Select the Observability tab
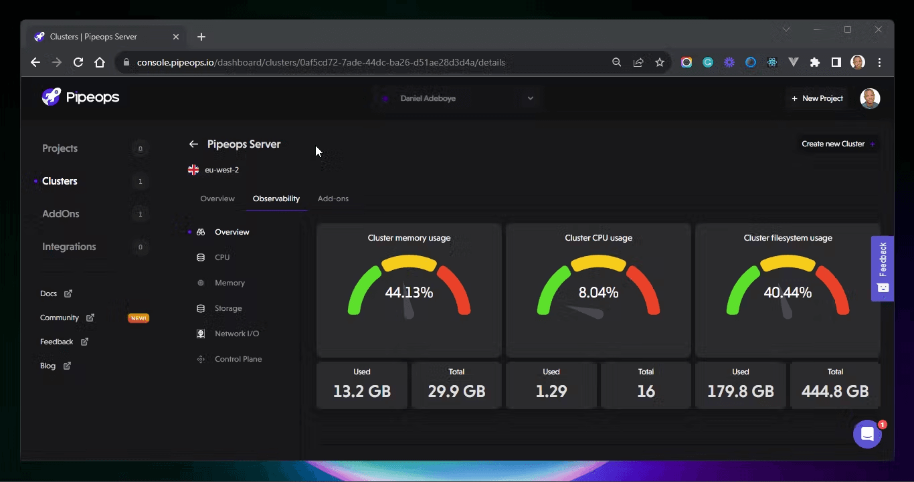The height and width of the screenshot is (482, 914). tap(276, 199)
